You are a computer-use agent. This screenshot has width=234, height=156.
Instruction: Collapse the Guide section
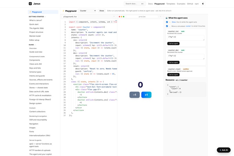point(32,45)
